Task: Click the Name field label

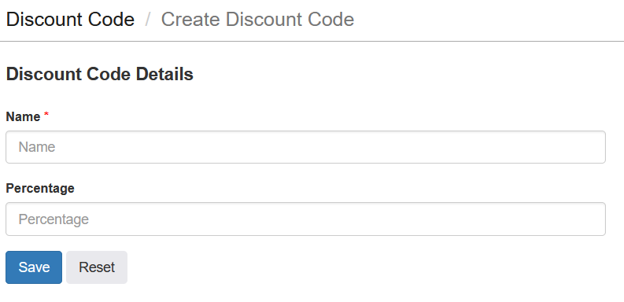Action: (23, 116)
